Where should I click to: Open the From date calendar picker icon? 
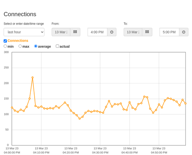point(75,32)
